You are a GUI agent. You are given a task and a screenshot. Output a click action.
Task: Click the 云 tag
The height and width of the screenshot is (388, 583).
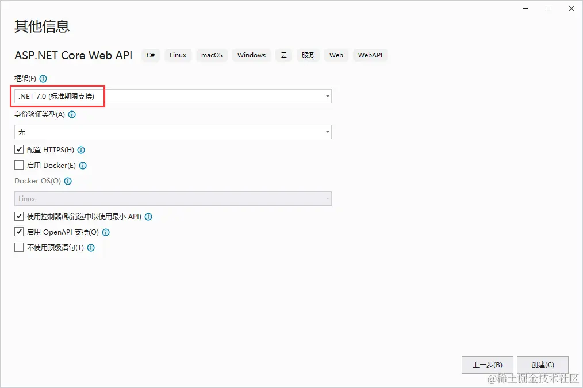click(x=283, y=55)
